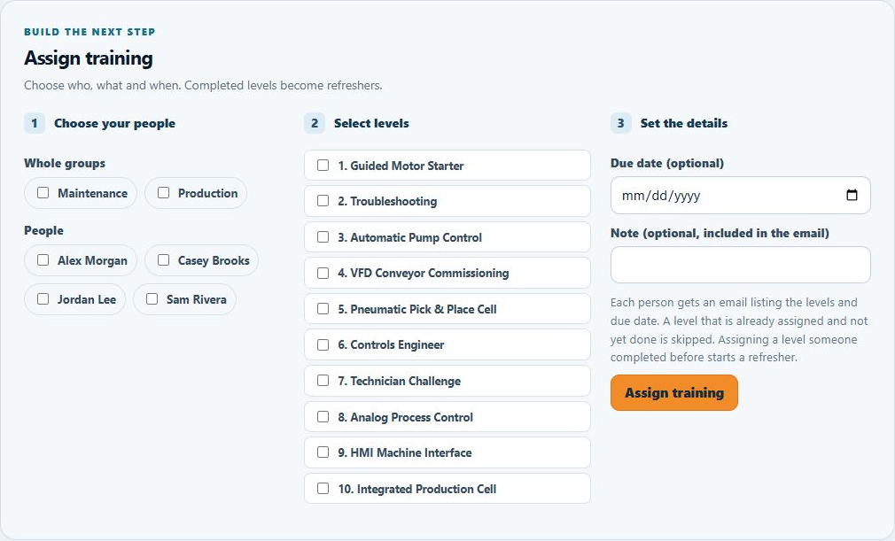Click the Assign training button
The height and width of the screenshot is (541, 895).
click(x=674, y=393)
